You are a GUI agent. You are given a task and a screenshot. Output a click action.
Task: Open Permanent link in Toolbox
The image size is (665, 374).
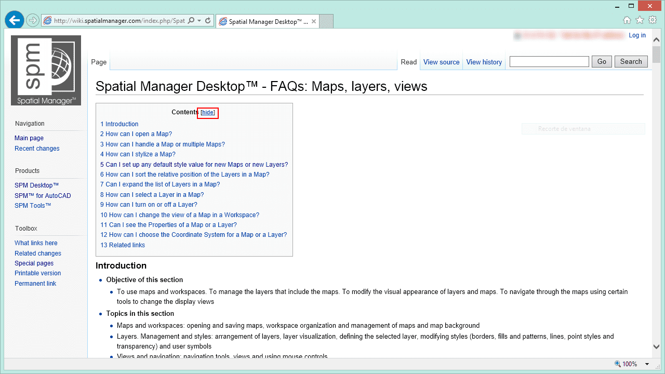35,284
